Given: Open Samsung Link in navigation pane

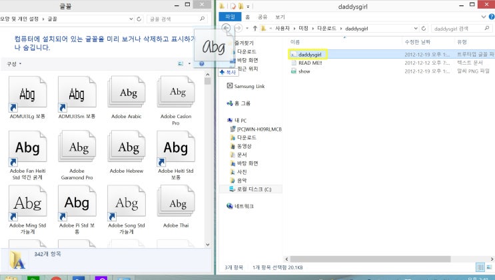Looking at the screenshot, I should click(x=249, y=86).
